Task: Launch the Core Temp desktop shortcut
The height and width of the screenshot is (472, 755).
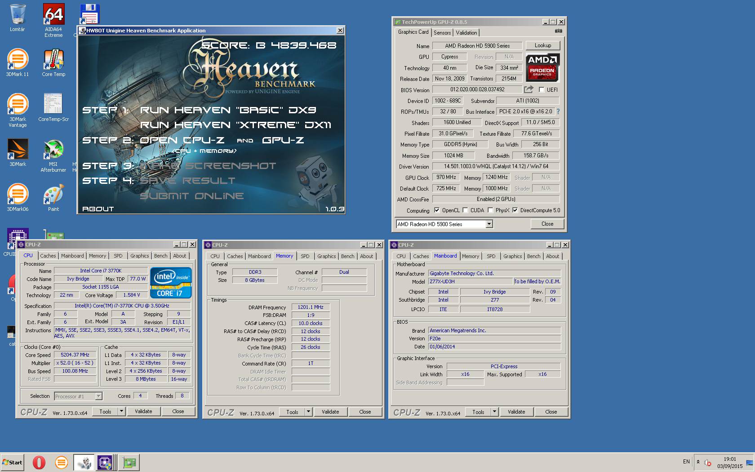Action: click(53, 63)
